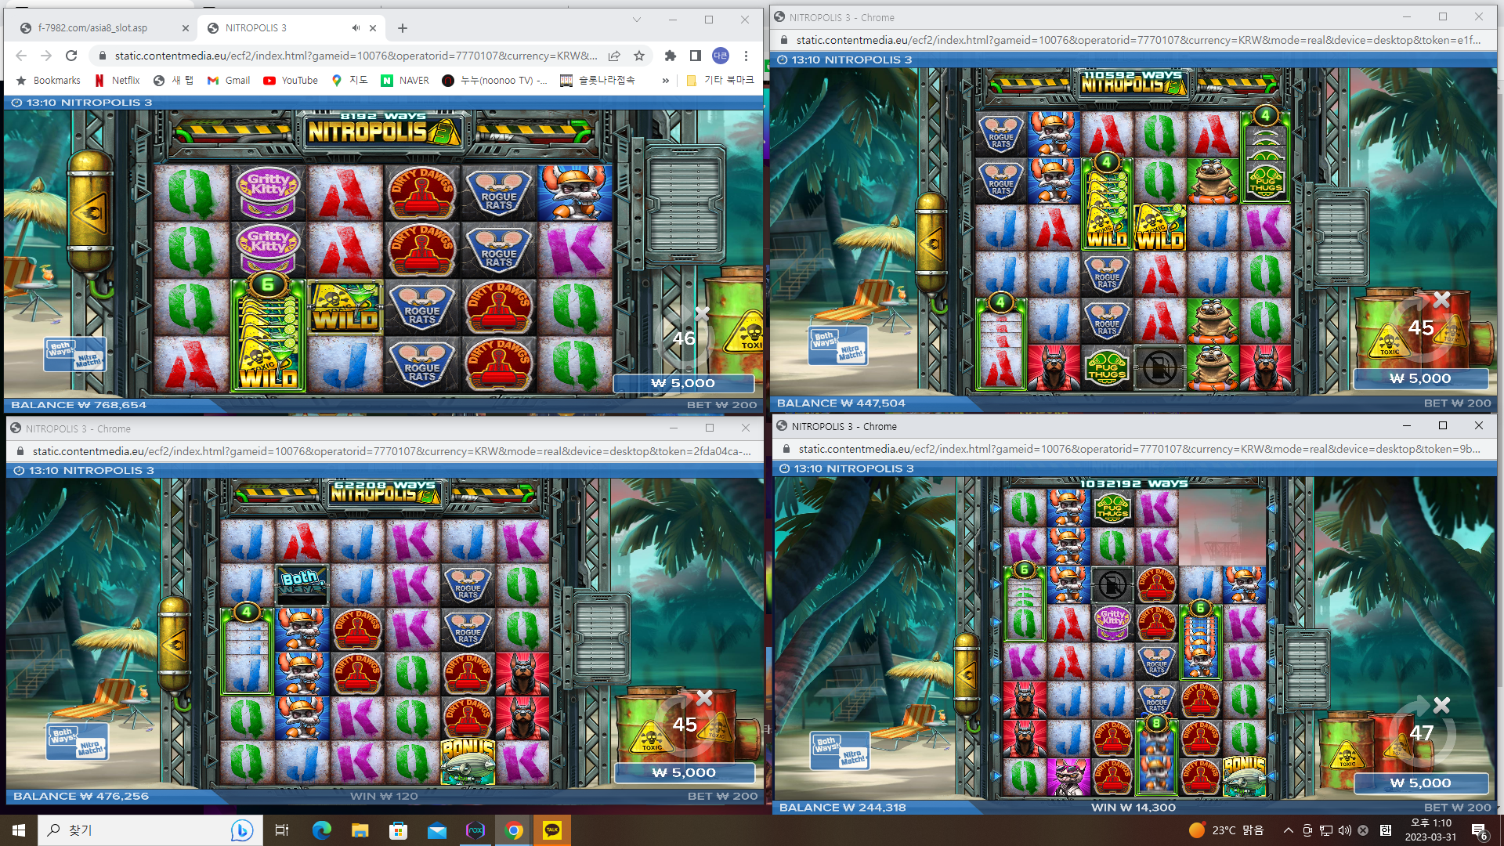The height and width of the screenshot is (846, 1504).
Task: Mute the NITROPOLIS 3 tab audio
Action: [356, 28]
